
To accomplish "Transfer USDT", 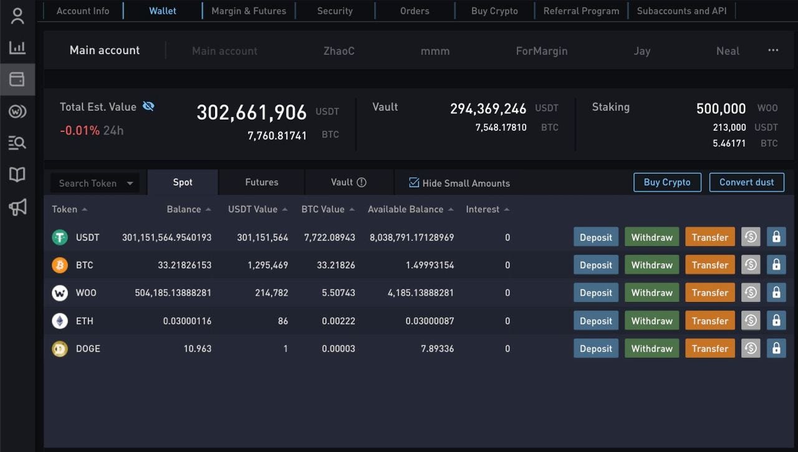I will pos(710,237).
